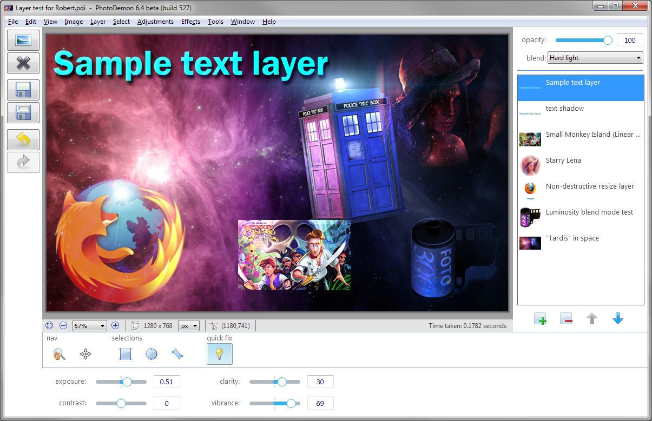Screen dimensions: 652x421
Task: Click the Save As floppy icon
Action: tap(23, 113)
